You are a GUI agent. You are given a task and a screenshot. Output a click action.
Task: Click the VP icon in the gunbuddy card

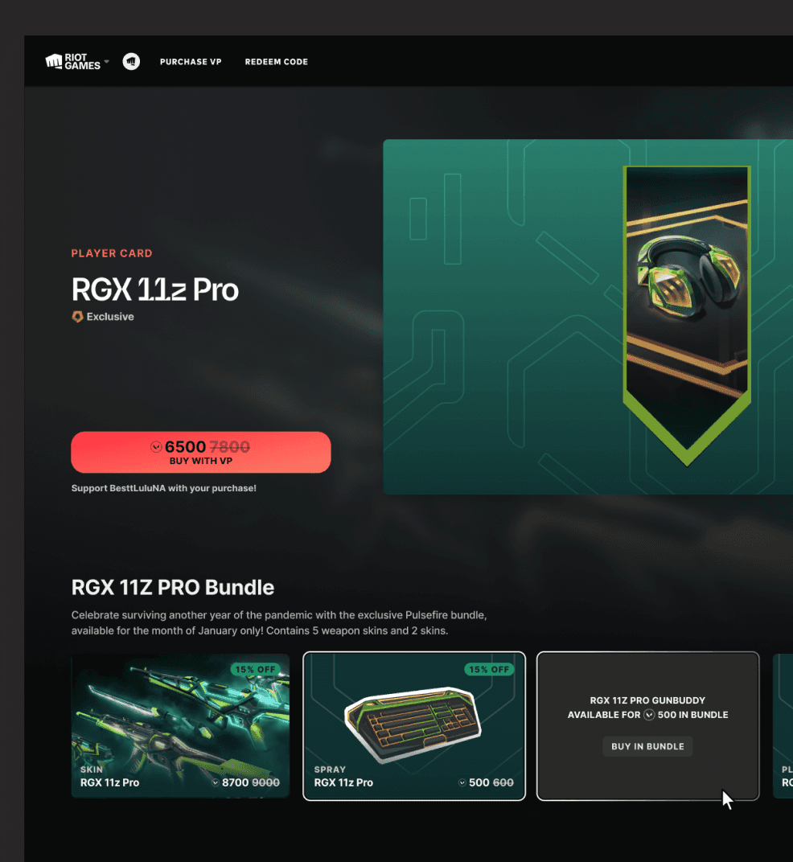[650, 715]
